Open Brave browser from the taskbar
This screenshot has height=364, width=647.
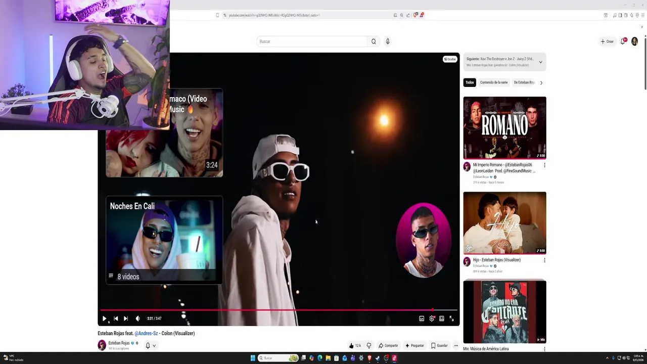369,358
